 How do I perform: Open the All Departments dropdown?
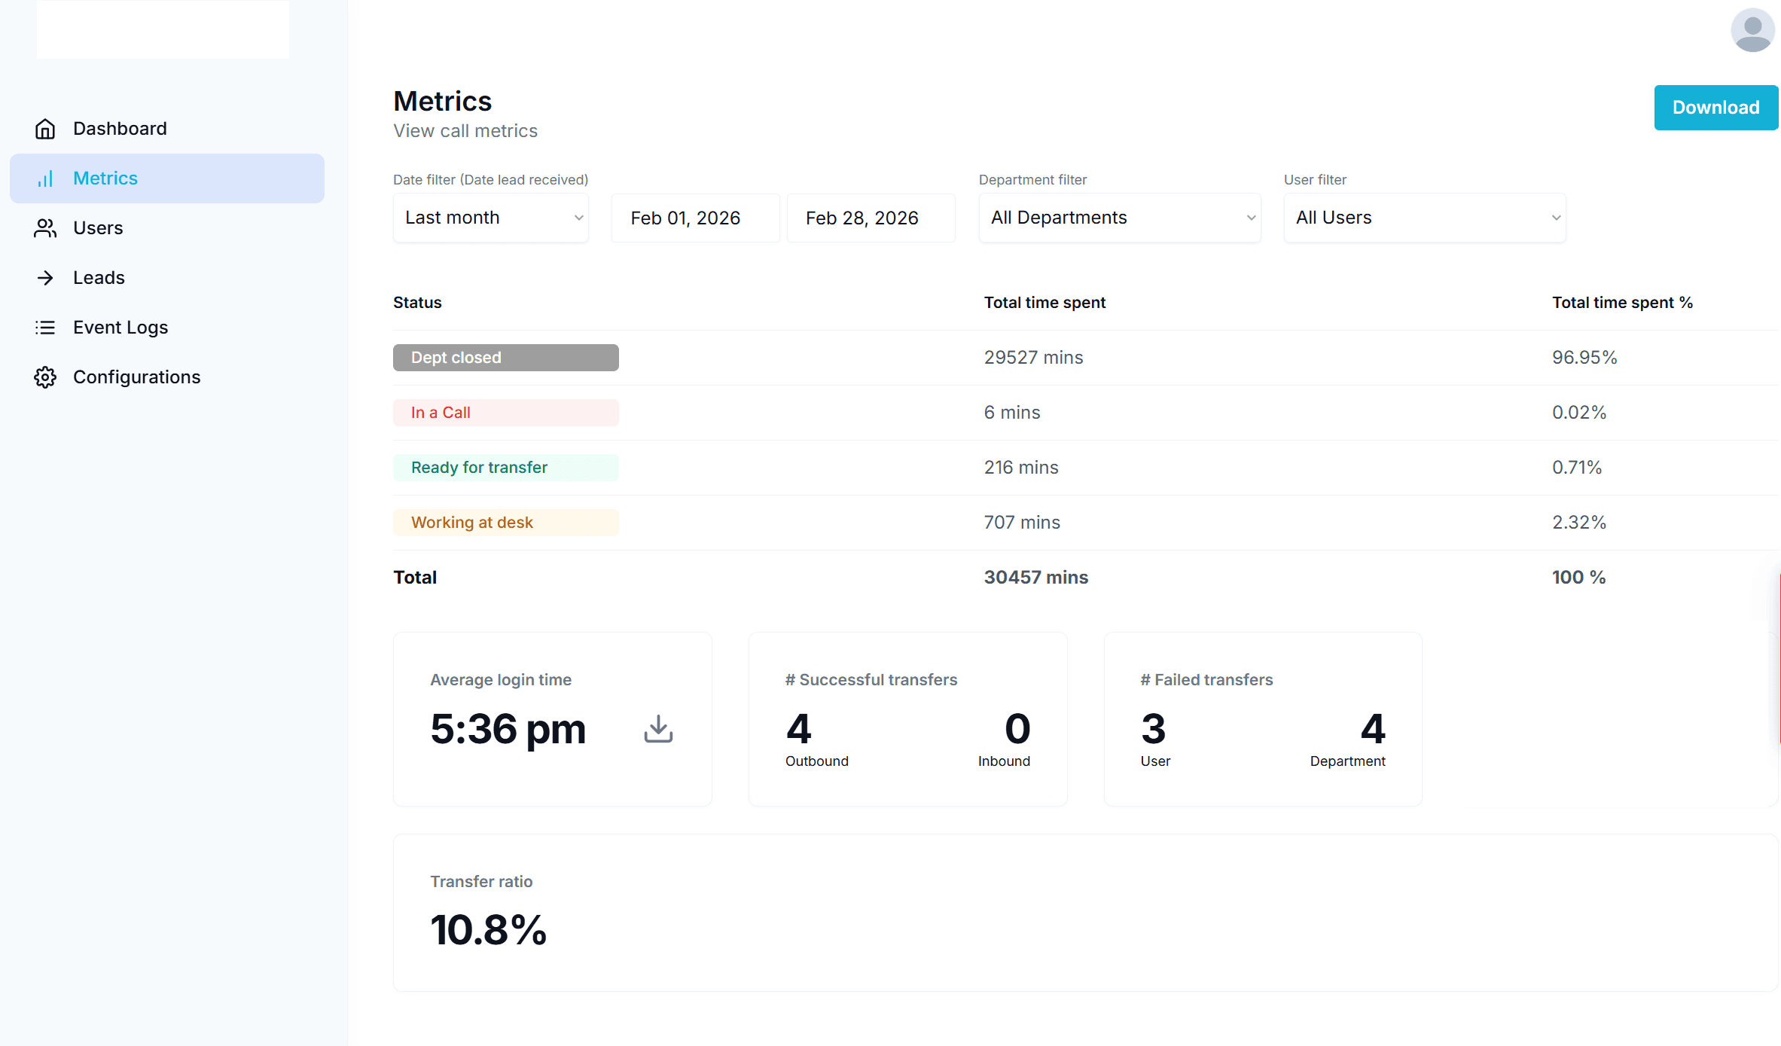tap(1119, 218)
